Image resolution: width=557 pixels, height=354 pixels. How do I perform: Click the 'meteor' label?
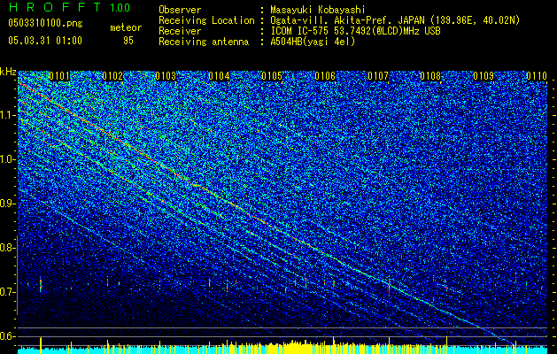pos(126,27)
